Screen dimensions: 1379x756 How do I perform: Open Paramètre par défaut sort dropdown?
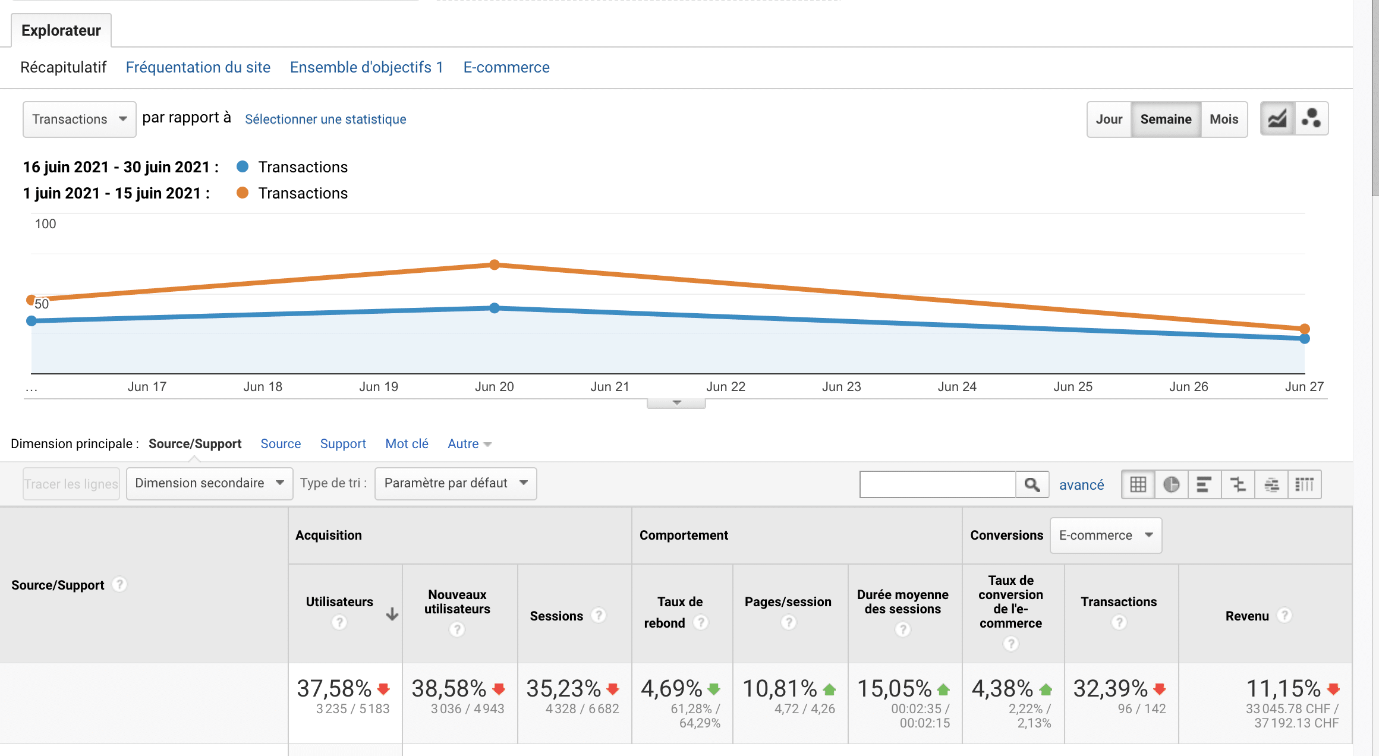(x=455, y=483)
